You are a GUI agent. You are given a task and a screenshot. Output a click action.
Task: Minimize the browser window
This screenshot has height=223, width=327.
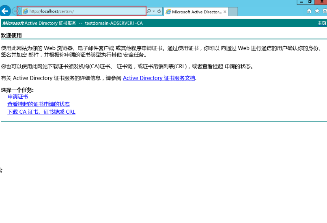pos(301,2)
